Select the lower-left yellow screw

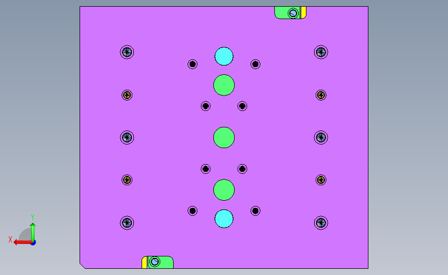coord(127,180)
